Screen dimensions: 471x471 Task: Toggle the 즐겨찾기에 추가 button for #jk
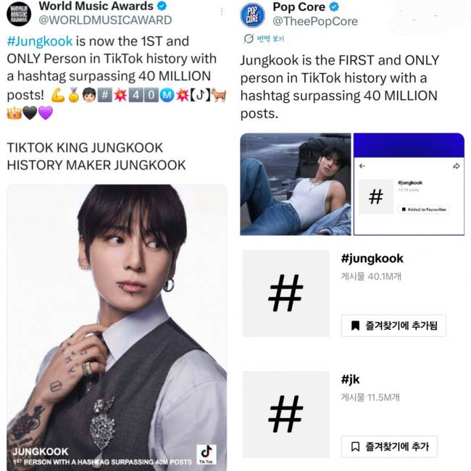coord(389,446)
